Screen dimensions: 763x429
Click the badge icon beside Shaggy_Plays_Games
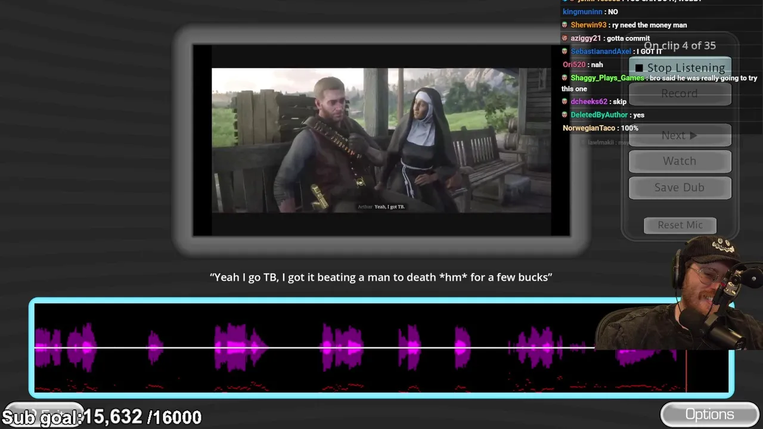point(565,78)
